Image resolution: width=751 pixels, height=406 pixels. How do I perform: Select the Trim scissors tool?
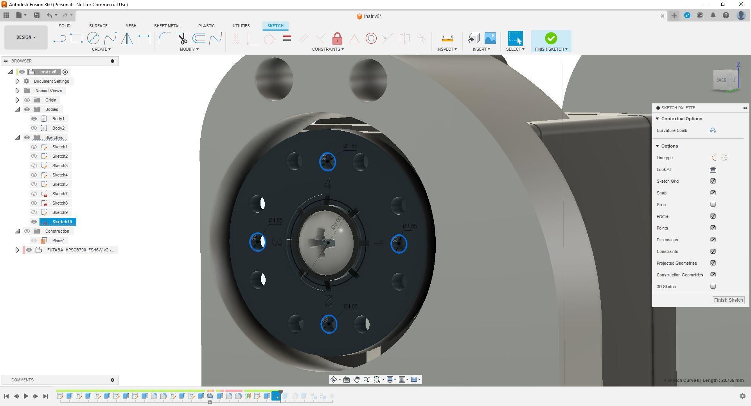coord(182,38)
